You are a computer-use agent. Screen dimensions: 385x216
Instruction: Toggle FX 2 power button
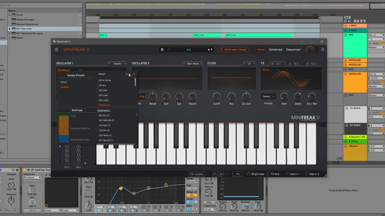click(290, 64)
